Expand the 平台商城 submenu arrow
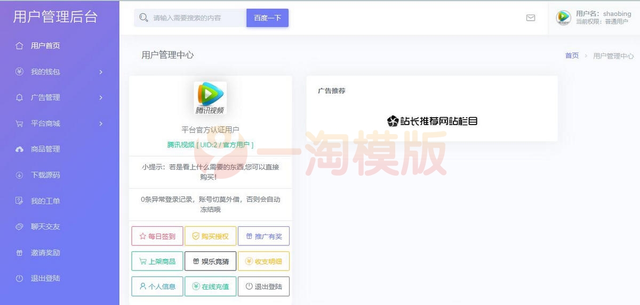Screen dimensions: 640x305 point(101,123)
